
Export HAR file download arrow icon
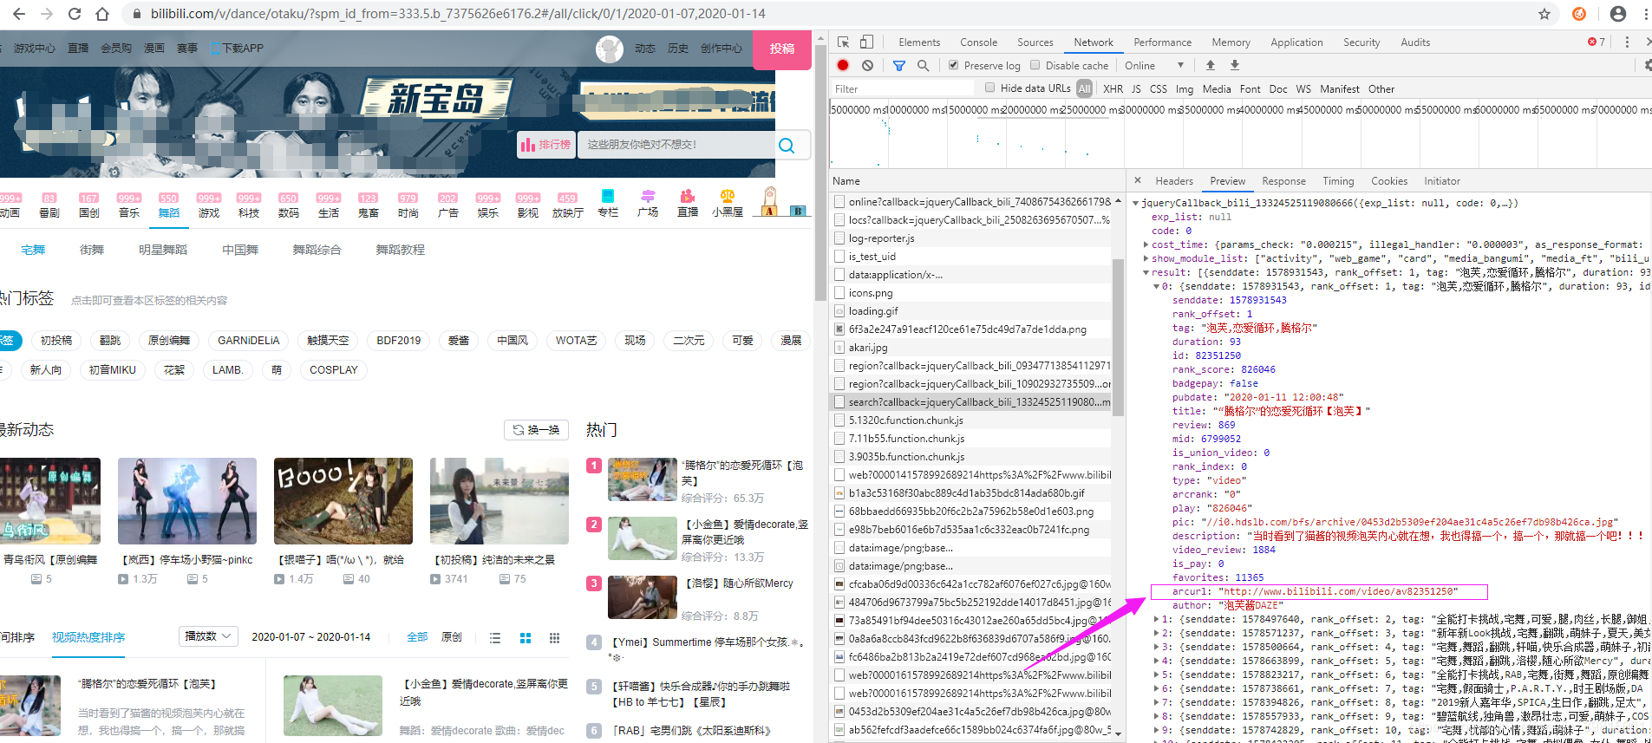click(1235, 65)
